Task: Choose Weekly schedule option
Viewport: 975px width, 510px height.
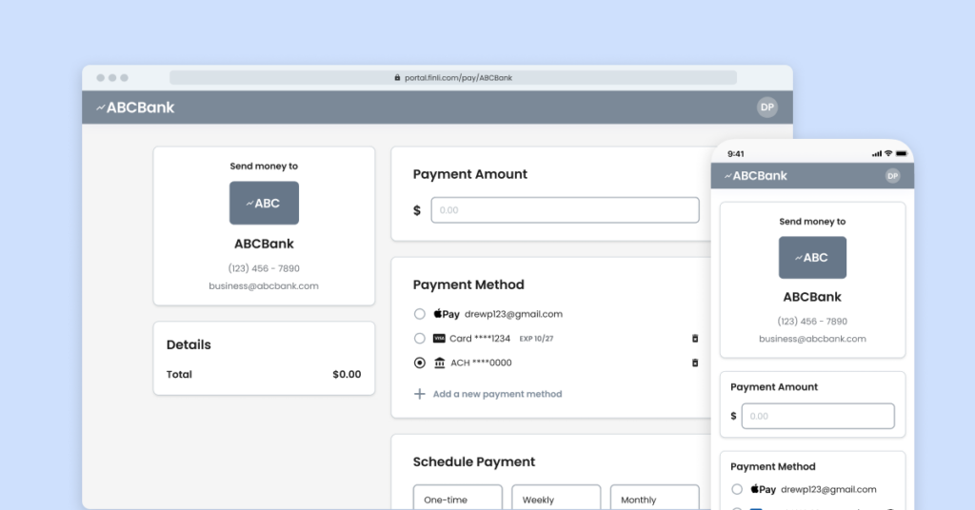Action: pos(556,498)
